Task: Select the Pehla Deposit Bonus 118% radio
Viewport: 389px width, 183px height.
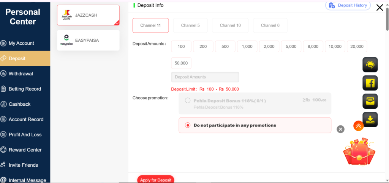Action: coord(188,100)
